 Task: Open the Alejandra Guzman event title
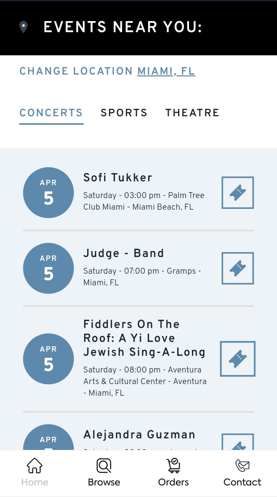pos(139,434)
